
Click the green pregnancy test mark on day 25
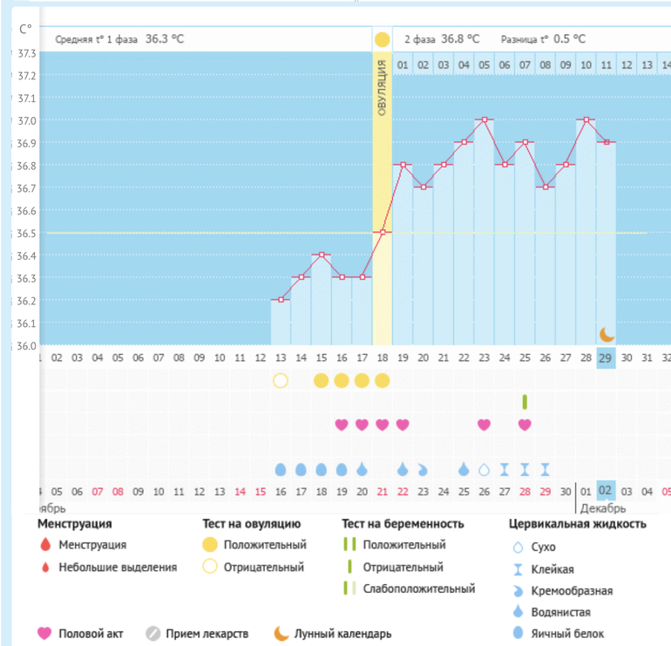pyautogui.click(x=525, y=401)
